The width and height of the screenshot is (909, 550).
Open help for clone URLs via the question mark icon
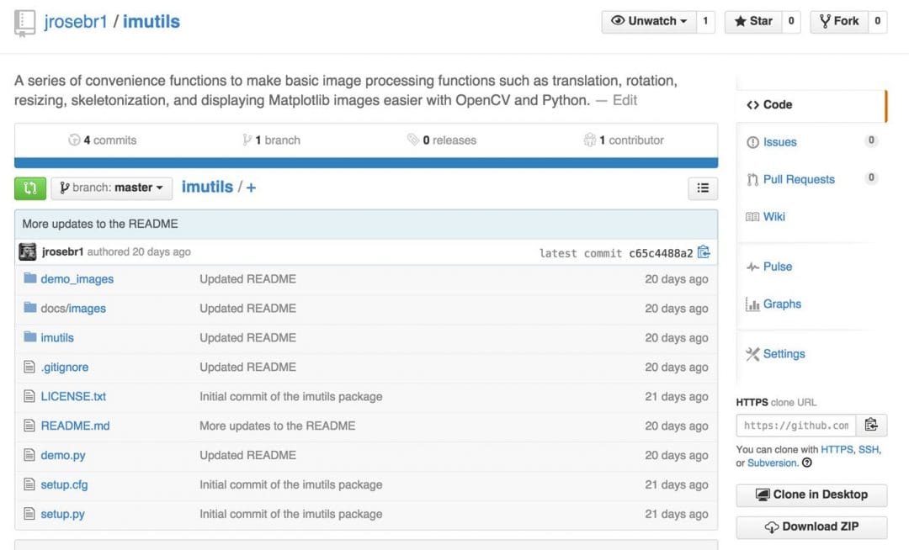[806, 463]
